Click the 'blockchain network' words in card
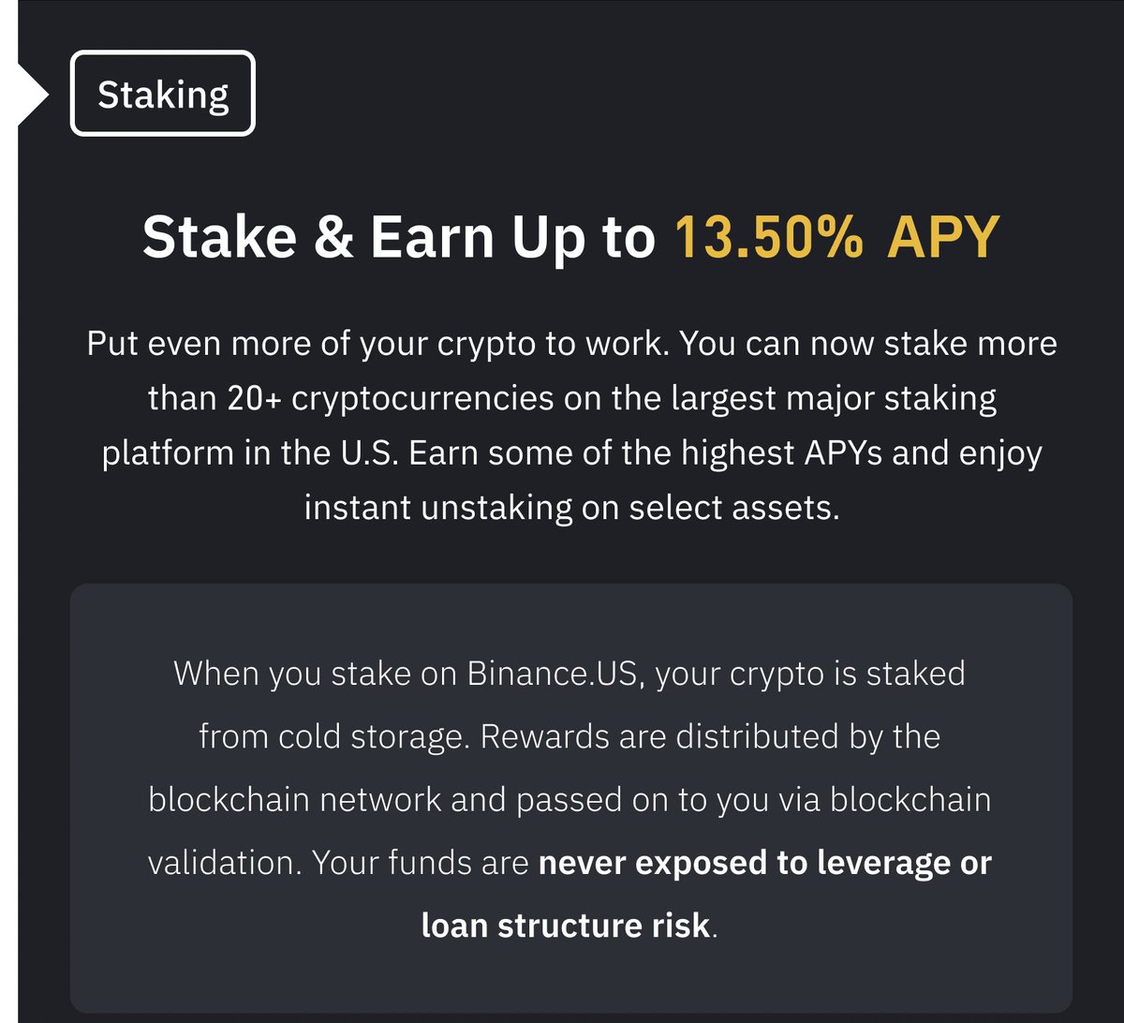 295,800
